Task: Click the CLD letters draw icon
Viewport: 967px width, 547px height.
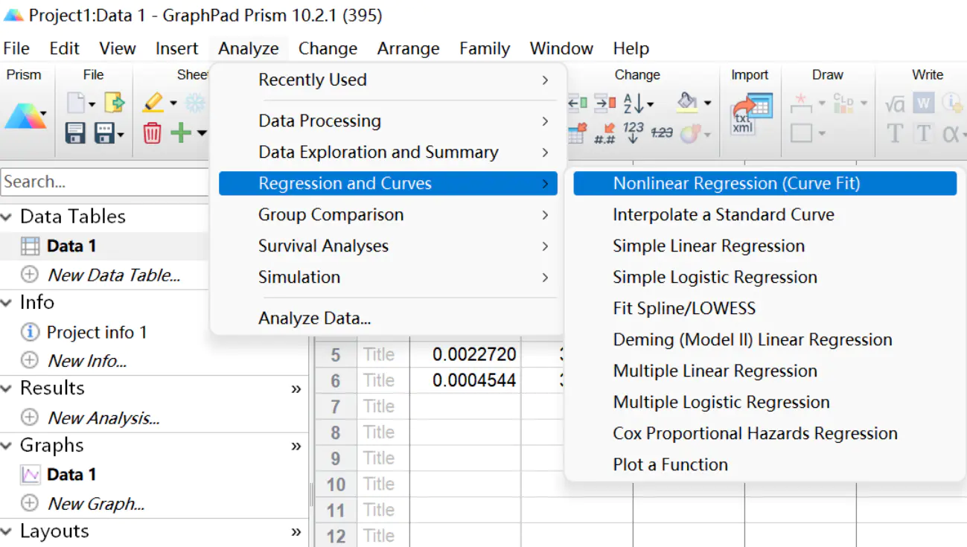Action: (843, 103)
